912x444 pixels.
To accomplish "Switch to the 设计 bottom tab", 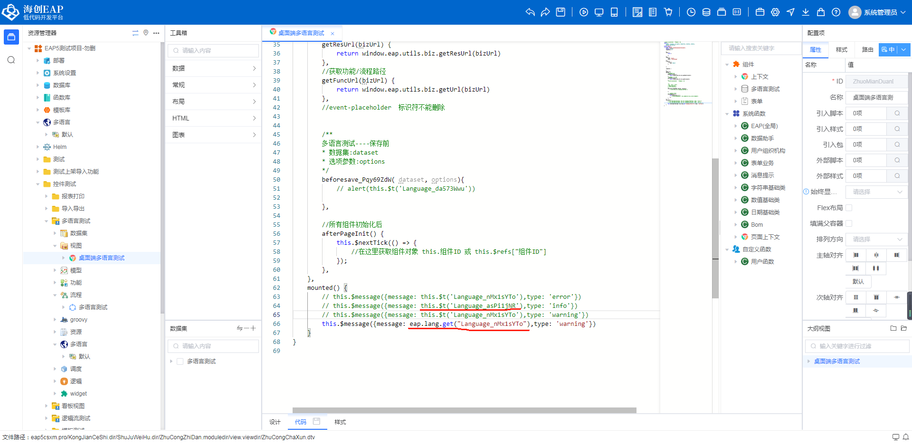I will tap(275, 422).
